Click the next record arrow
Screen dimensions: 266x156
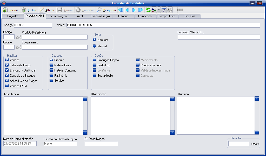click(x=134, y=10)
